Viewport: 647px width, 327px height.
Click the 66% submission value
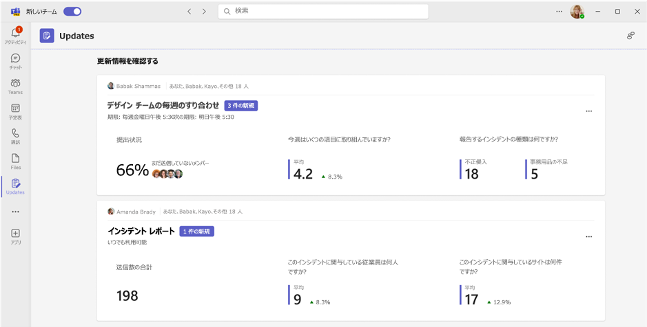click(132, 170)
